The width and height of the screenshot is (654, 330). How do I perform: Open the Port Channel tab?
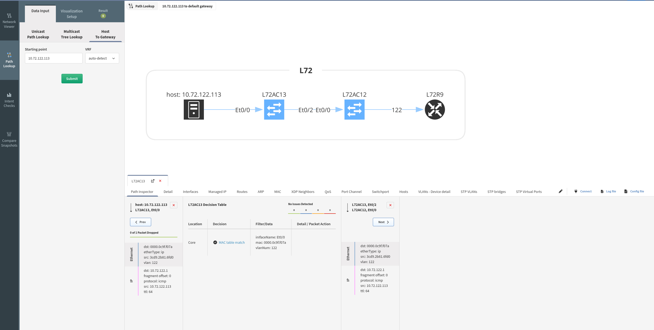point(351,192)
